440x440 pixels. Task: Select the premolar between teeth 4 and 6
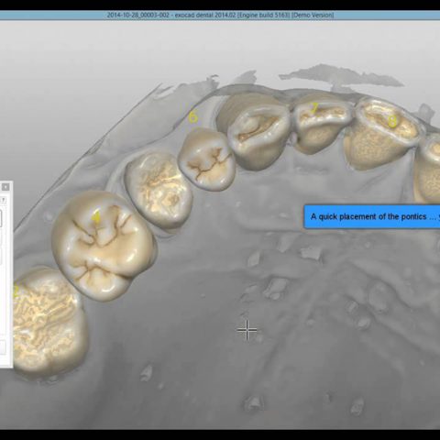[x=159, y=190]
